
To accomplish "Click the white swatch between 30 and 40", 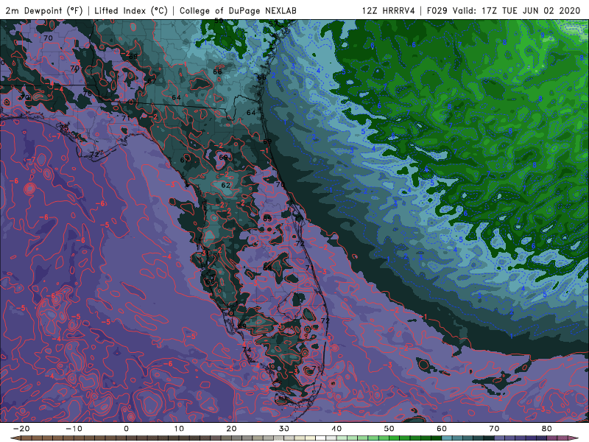I will coord(321,438).
